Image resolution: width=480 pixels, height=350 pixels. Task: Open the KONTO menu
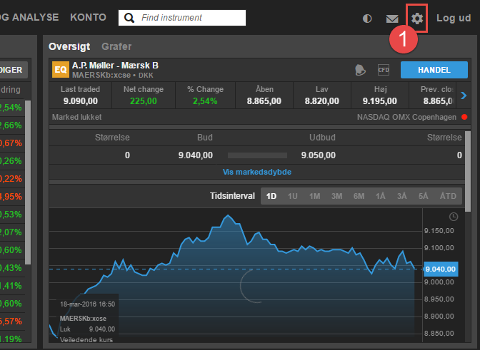88,17
